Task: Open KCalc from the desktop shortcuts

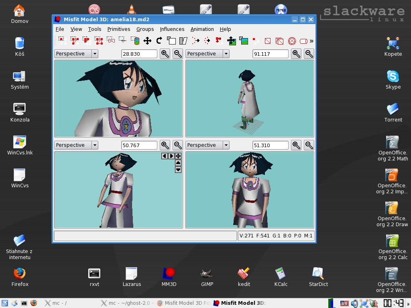Action: pos(281,274)
